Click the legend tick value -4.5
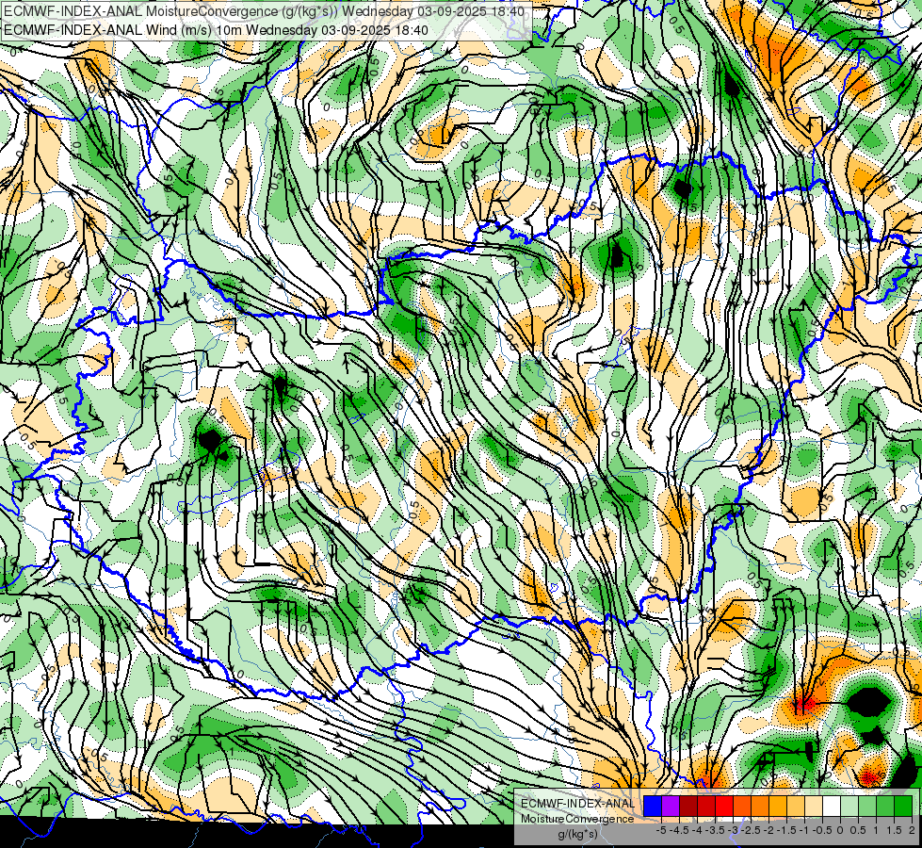This screenshot has height=848, width=922. click(679, 830)
